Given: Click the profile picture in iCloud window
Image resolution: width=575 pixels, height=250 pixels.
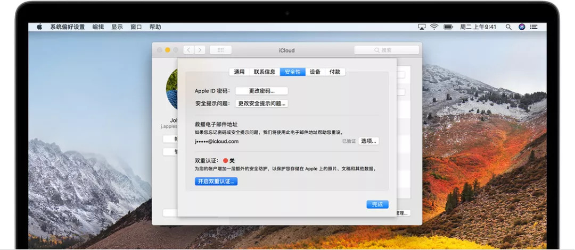Looking at the screenshot, I should 171,89.
